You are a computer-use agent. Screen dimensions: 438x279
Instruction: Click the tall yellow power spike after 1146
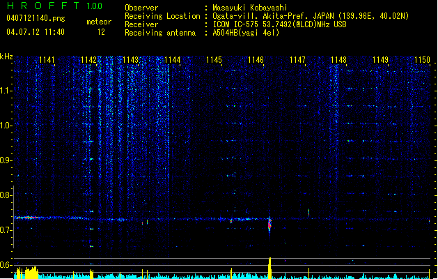pyautogui.click(x=270, y=268)
